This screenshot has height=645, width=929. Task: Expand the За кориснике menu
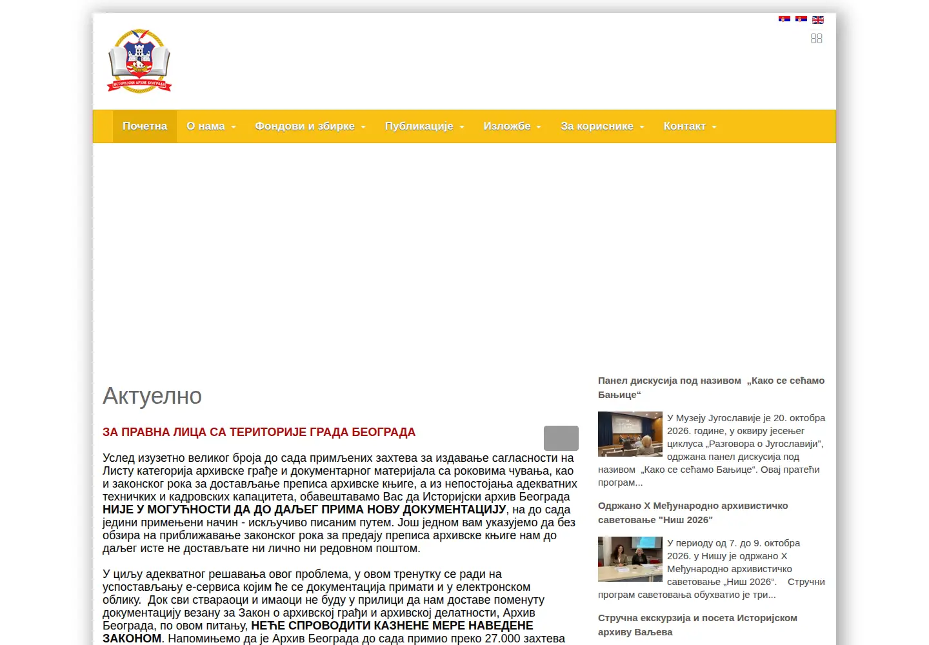pyautogui.click(x=603, y=126)
